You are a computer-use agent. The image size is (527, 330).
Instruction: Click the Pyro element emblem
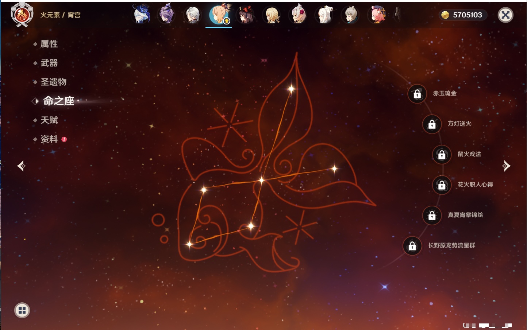[22, 15]
